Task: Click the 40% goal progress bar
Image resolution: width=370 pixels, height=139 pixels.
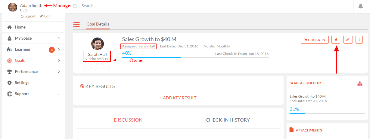Action: tap(195, 57)
